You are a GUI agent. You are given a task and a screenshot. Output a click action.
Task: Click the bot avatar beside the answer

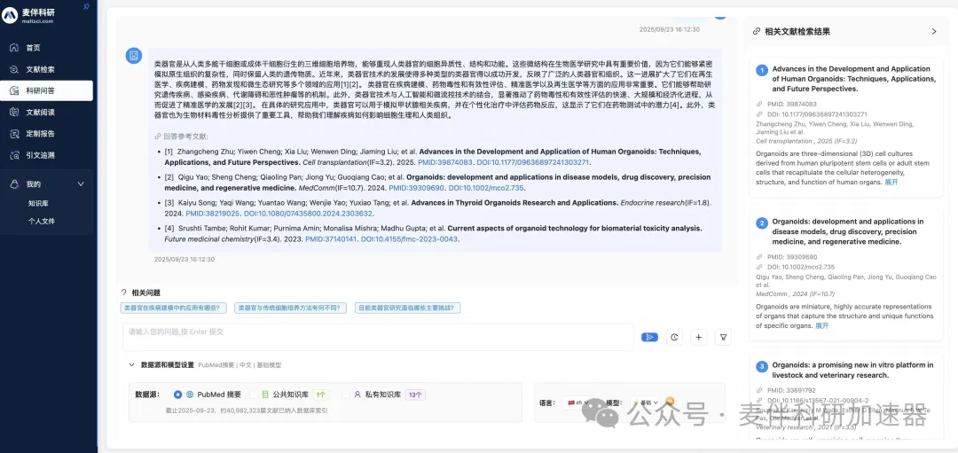pyautogui.click(x=134, y=56)
